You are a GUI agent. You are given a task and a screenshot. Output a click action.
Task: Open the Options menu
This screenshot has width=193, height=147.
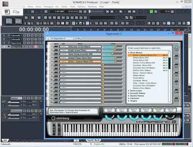[81, 7]
